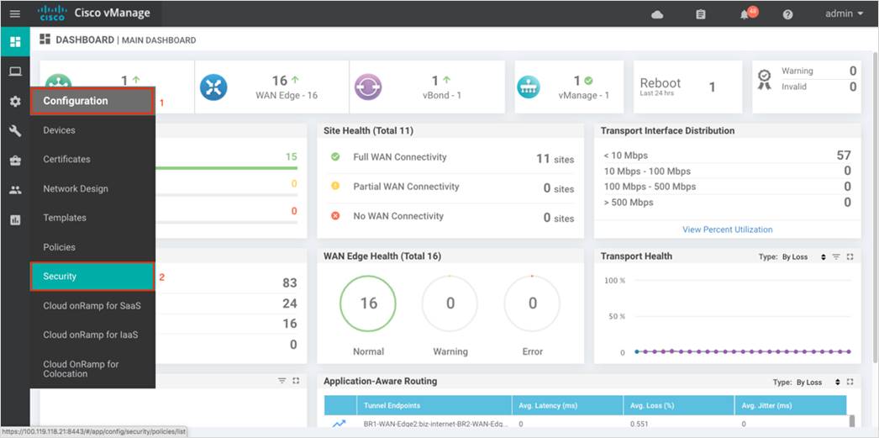
Task: Select the Tools wrench sidebar icon
Action: (15, 130)
